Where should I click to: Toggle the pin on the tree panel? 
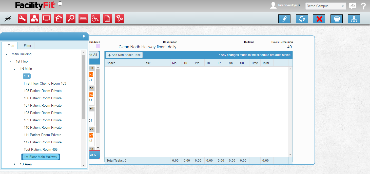[x=84, y=37]
